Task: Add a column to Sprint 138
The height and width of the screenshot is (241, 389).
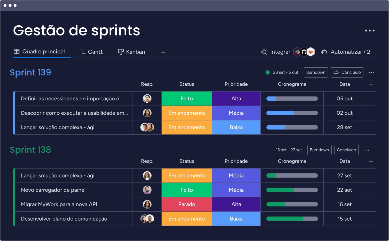Action: coord(371,161)
